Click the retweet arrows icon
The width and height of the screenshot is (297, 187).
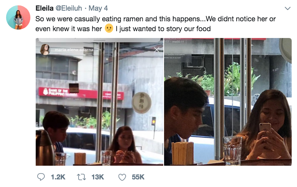tap(81, 177)
